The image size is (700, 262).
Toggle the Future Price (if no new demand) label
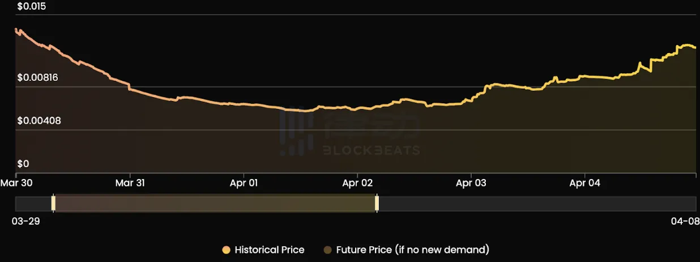click(x=412, y=250)
